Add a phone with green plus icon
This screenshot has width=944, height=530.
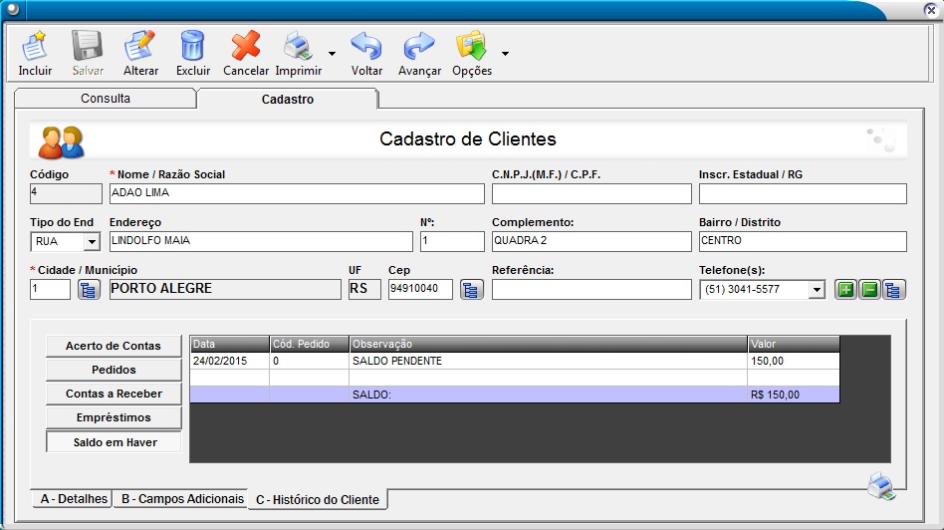[845, 290]
